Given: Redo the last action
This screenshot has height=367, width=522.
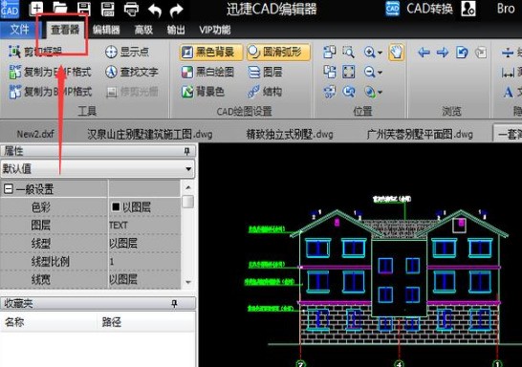Looking at the screenshot, I should 176,10.
